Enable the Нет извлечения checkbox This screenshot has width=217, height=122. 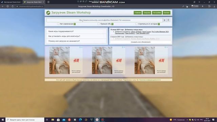point(58,24)
